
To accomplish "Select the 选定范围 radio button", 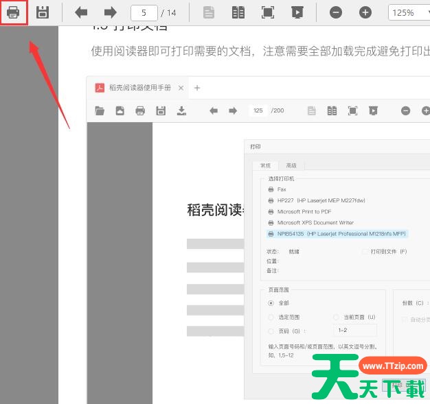I will tap(271, 317).
